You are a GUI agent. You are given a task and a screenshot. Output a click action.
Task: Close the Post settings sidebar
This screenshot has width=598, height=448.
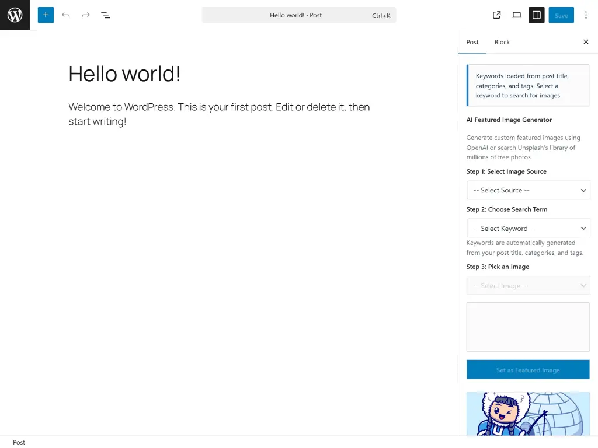point(586,42)
